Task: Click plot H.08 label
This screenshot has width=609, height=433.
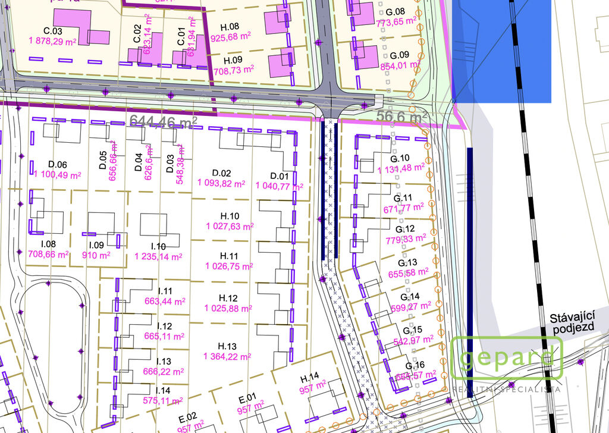Action: click(230, 27)
